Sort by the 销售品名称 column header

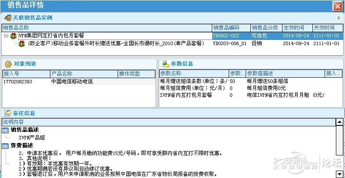pos(107,28)
